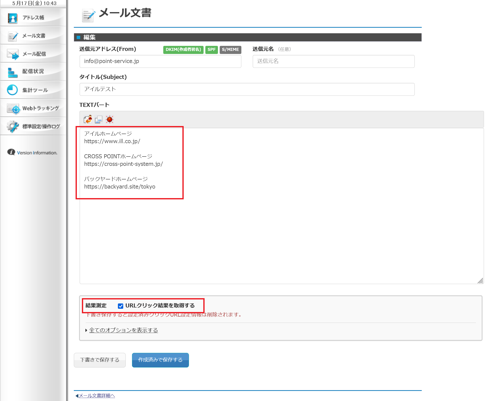Screen dimensions: 486x401
Task: Uncheck URLクリック結果を取得する
Action: 120,306
